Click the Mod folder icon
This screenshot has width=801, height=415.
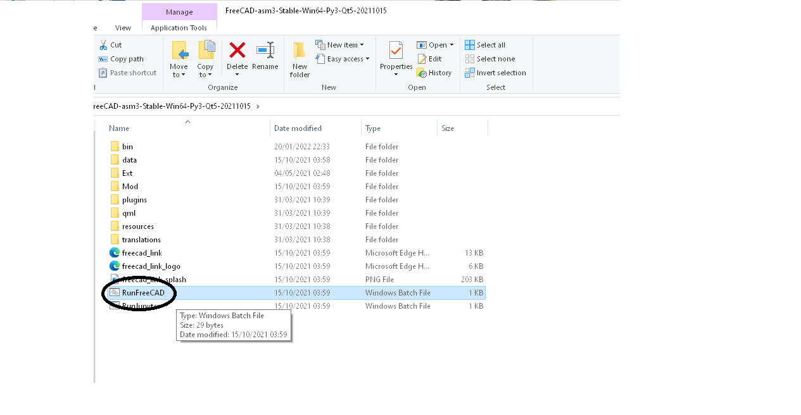click(115, 186)
